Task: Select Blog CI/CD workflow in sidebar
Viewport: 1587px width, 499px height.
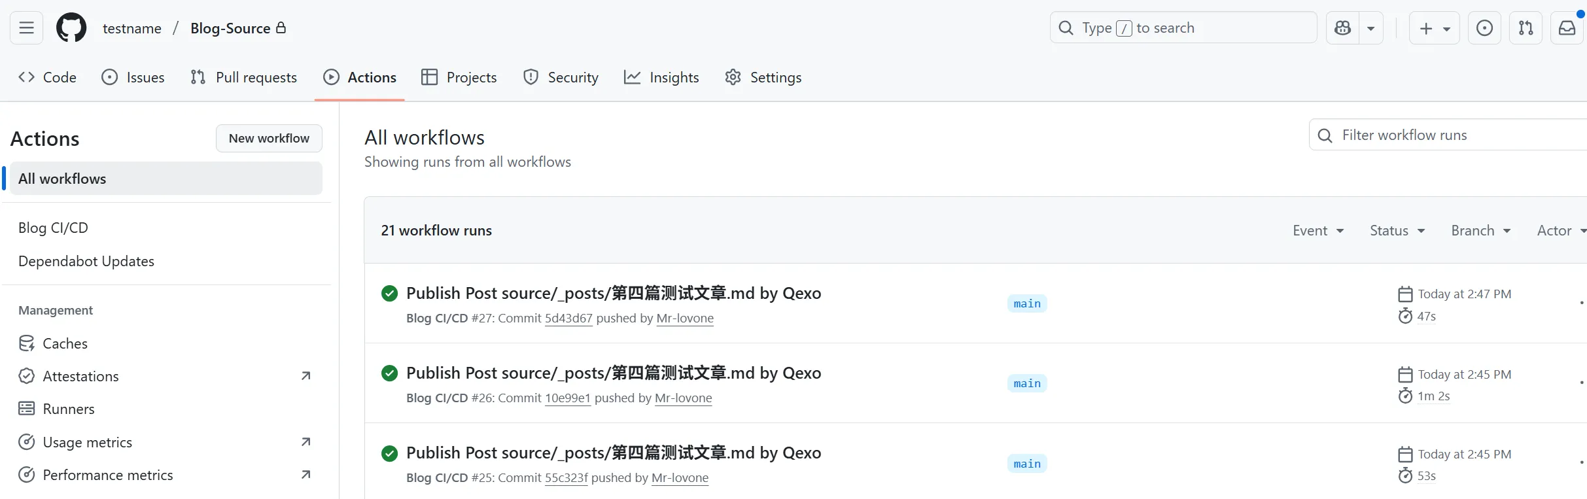Action: (x=53, y=228)
